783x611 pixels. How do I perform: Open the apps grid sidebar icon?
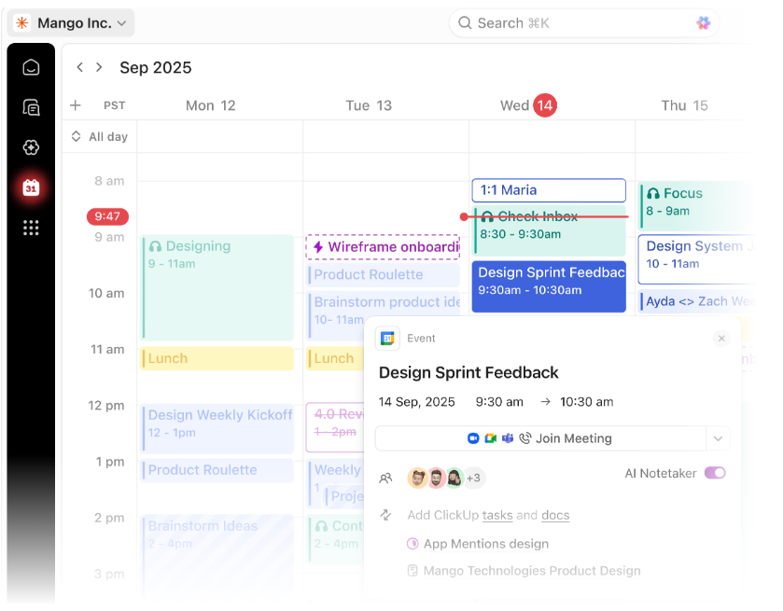(x=31, y=228)
